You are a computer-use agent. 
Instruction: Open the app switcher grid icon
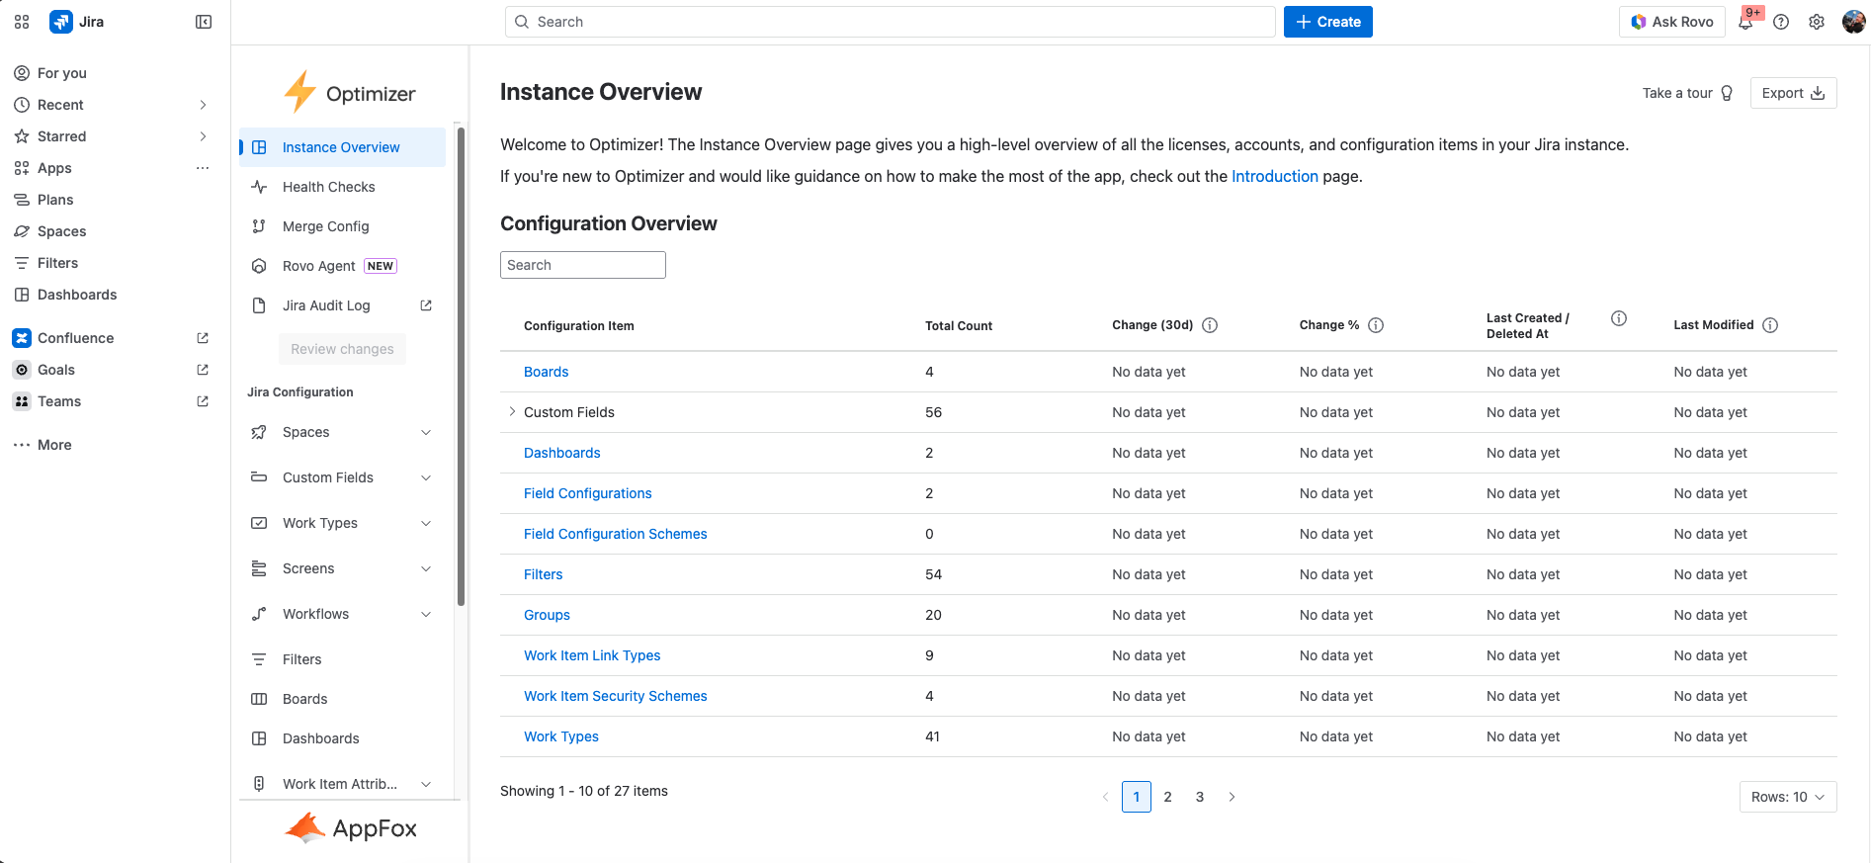22,22
